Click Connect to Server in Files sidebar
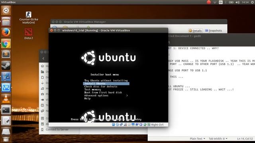The image size is (255, 143). pos(57,129)
